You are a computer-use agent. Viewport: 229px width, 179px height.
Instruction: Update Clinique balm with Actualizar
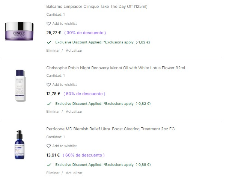[x=74, y=51]
